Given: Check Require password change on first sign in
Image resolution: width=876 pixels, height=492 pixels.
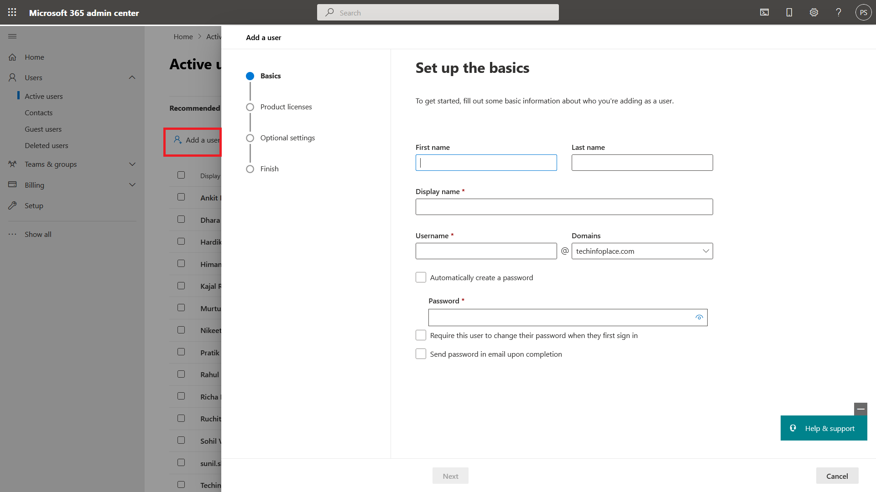Looking at the screenshot, I should pos(421,335).
